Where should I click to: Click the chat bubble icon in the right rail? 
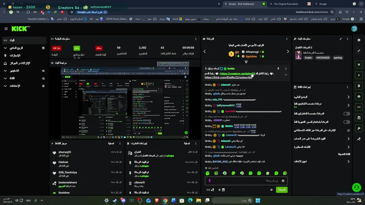tap(359, 97)
